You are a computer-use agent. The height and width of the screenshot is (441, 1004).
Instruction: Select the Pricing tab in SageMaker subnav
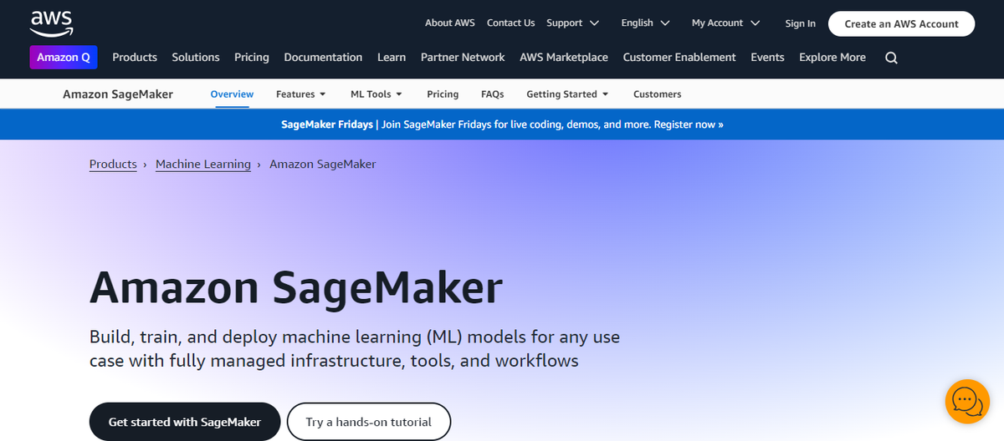point(443,94)
